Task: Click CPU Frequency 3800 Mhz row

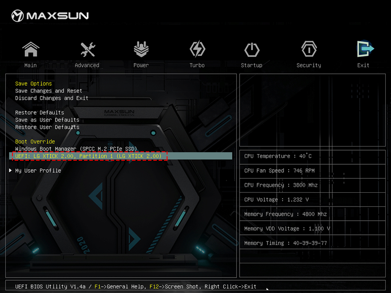Action: [312, 185]
